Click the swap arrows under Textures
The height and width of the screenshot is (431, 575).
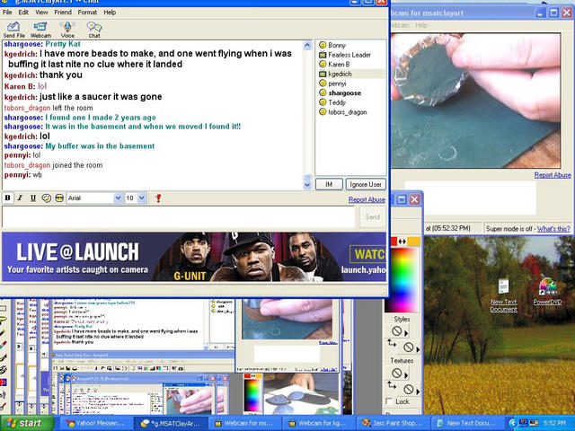(x=392, y=385)
